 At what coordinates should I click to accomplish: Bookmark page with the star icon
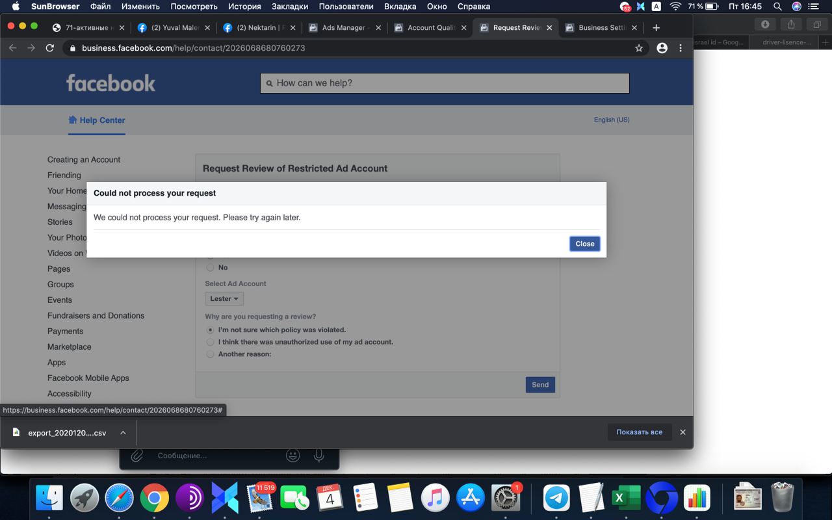tap(639, 48)
